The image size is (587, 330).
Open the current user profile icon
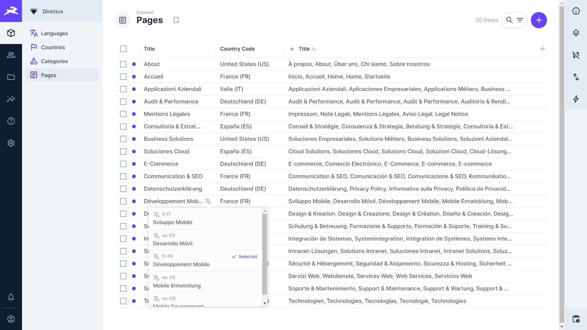(x=11, y=319)
